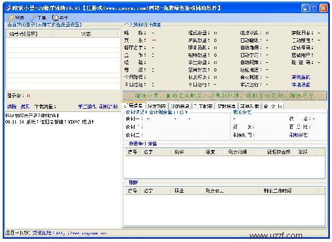Screen dimensions: 332x242
Task: Click 序号 header in the learning-details table
Action: click(x=132, y=152)
